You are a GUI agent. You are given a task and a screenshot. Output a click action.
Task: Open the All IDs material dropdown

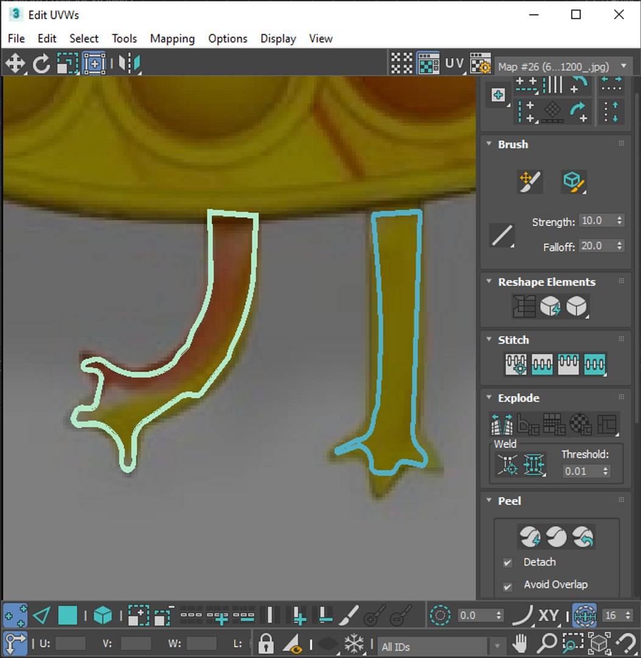tap(441, 646)
